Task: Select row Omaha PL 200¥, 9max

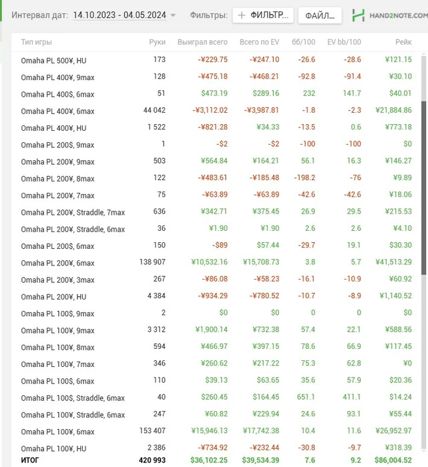Action: pos(216,161)
